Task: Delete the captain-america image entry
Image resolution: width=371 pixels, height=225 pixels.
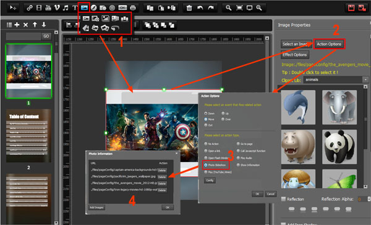Action: pyautogui.click(x=162, y=170)
